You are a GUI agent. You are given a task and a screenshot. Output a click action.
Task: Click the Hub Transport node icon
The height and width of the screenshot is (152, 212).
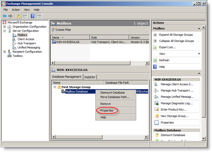click(x=14, y=43)
